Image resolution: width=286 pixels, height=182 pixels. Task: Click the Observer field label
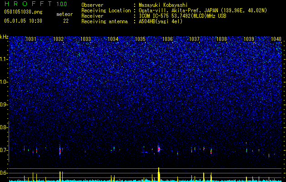point(92,5)
